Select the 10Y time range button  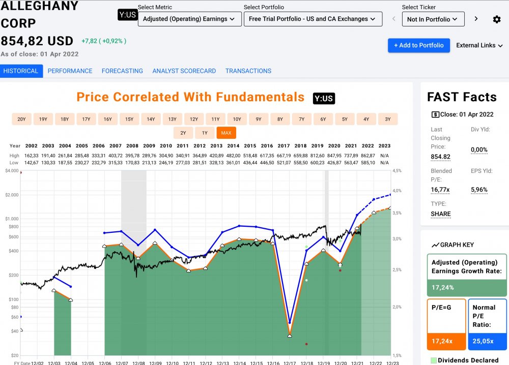click(x=237, y=119)
